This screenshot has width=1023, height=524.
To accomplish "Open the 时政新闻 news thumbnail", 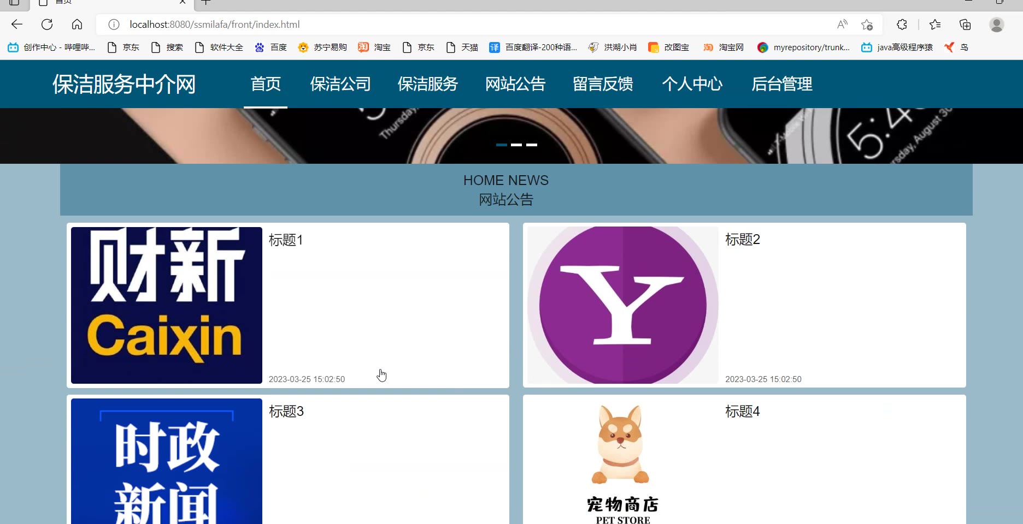I will (167, 461).
